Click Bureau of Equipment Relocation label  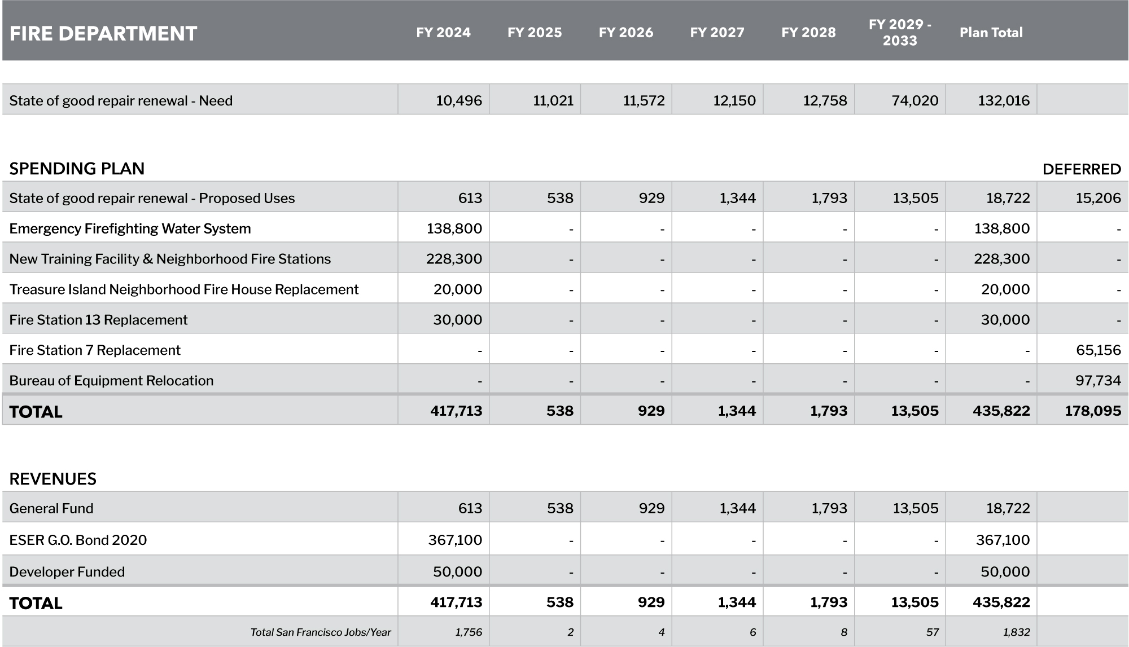pyautogui.click(x=111, y=381)
